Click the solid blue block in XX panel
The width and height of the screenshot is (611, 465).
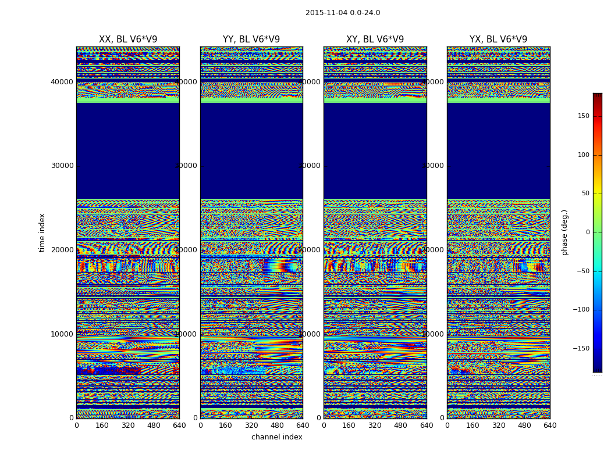[128, 150]
